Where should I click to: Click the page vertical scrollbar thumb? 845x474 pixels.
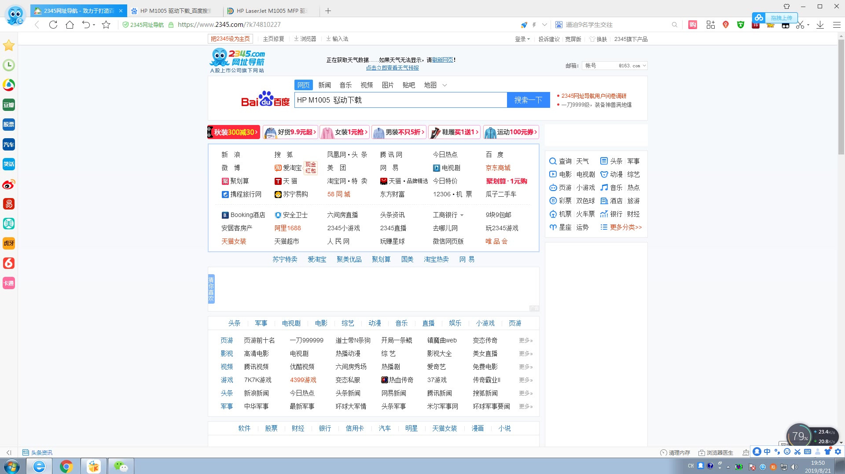(x=841, y=97)
